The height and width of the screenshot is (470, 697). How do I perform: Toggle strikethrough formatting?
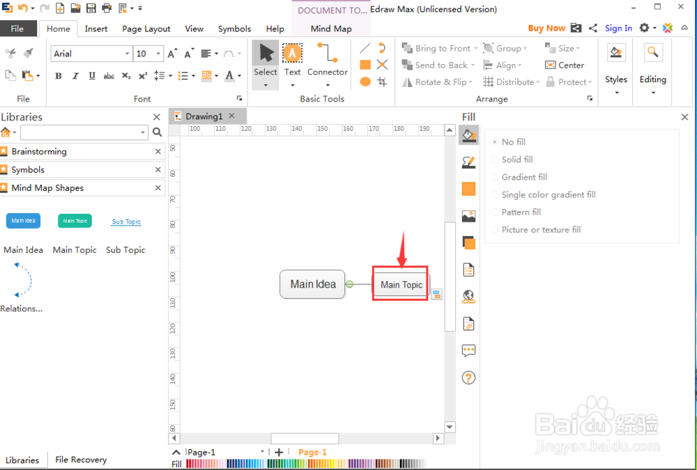(109, 76)
